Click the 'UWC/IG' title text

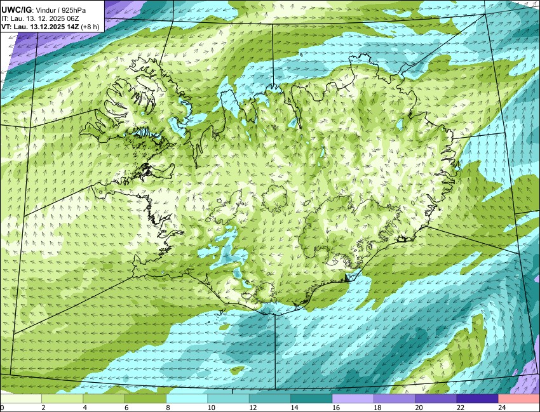[x=16, y=10]
